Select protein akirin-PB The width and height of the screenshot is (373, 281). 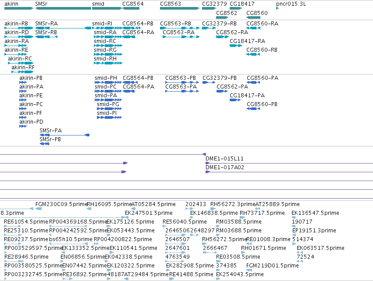point(23,82)
